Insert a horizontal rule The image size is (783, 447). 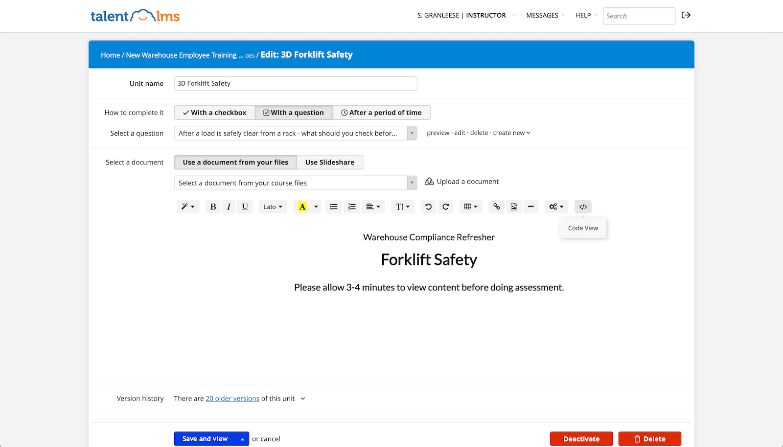coord(531,207)
